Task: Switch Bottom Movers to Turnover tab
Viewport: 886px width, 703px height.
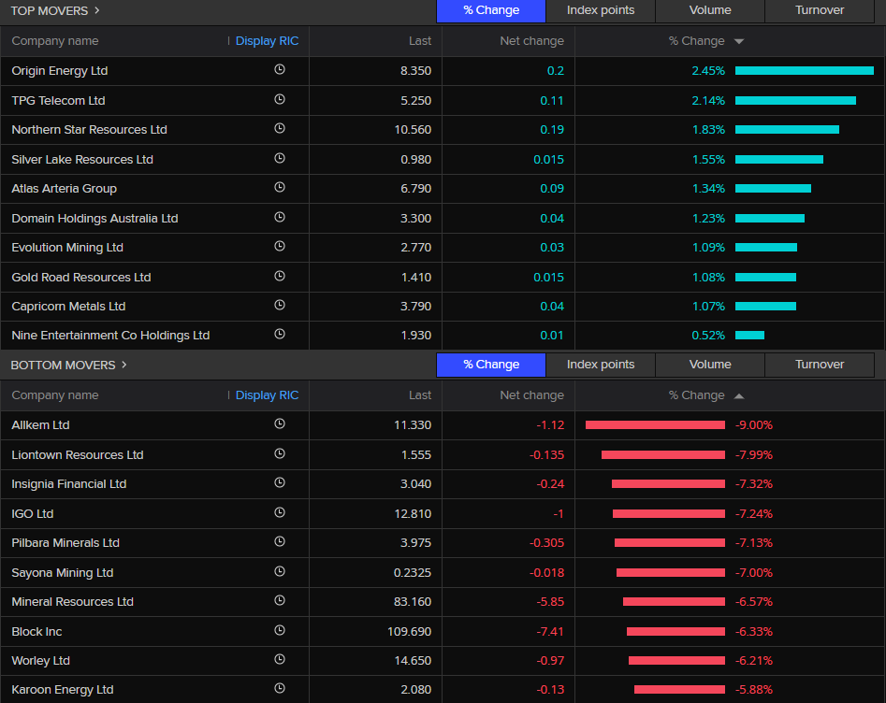Action: 820,365
